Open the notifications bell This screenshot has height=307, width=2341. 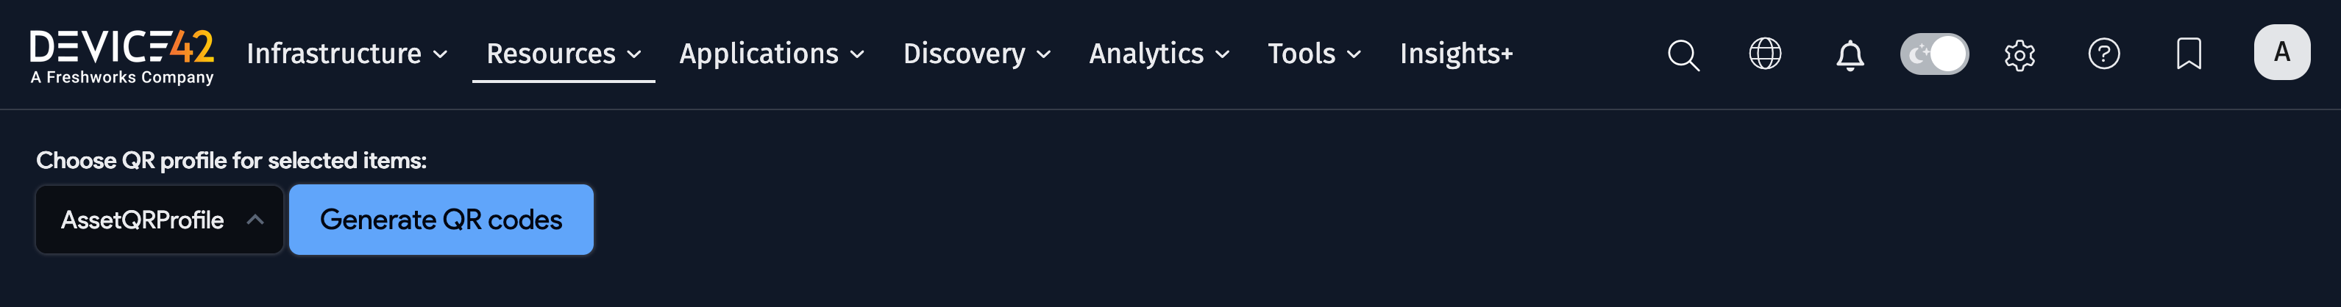[x=1850, y=54]
